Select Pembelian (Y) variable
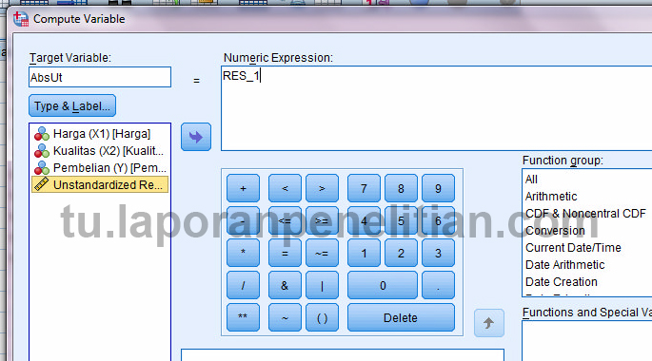This screenshot has height=361, width=652. pos(100,167)
